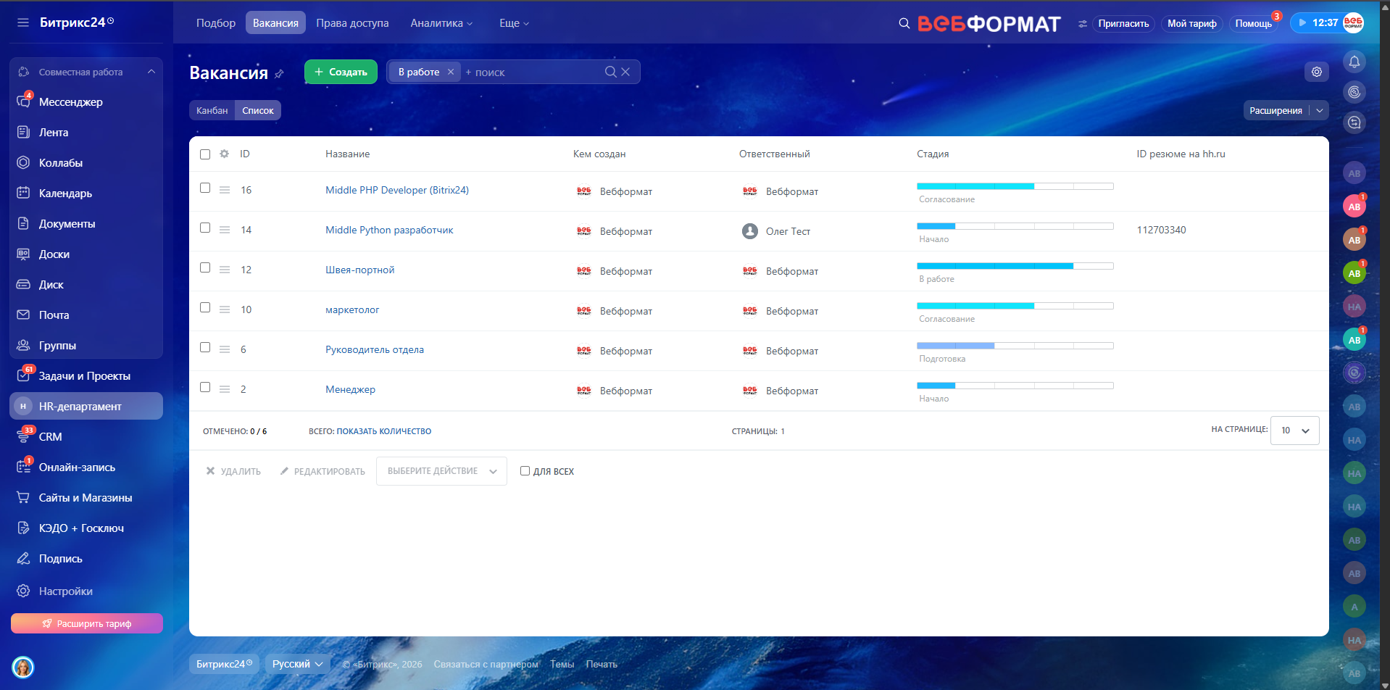
Task: Click the search magnifier in top bar
Action: (x=904, y=23)
